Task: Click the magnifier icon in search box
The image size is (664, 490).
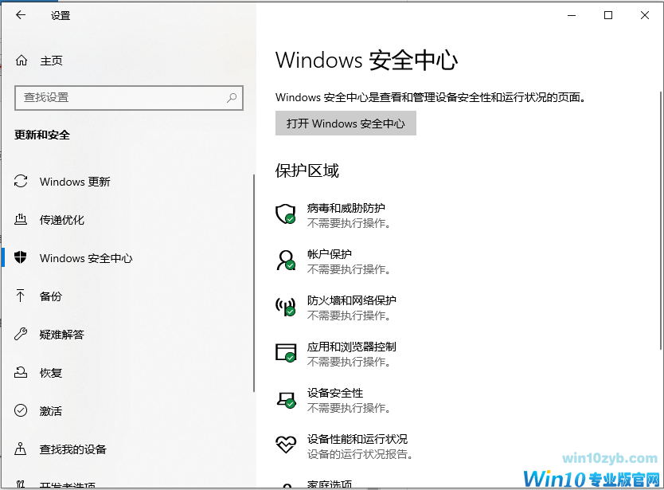Action: coord(232,98)
